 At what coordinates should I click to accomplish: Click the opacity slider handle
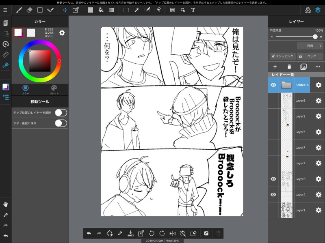(315, 37)
